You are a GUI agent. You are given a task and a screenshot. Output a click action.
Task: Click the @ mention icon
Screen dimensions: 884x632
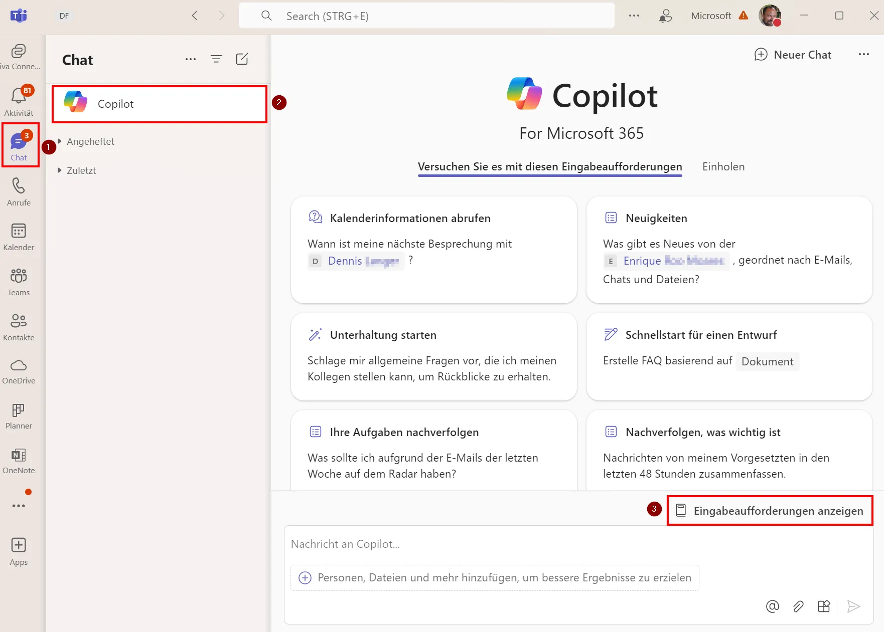pos(773,606)
